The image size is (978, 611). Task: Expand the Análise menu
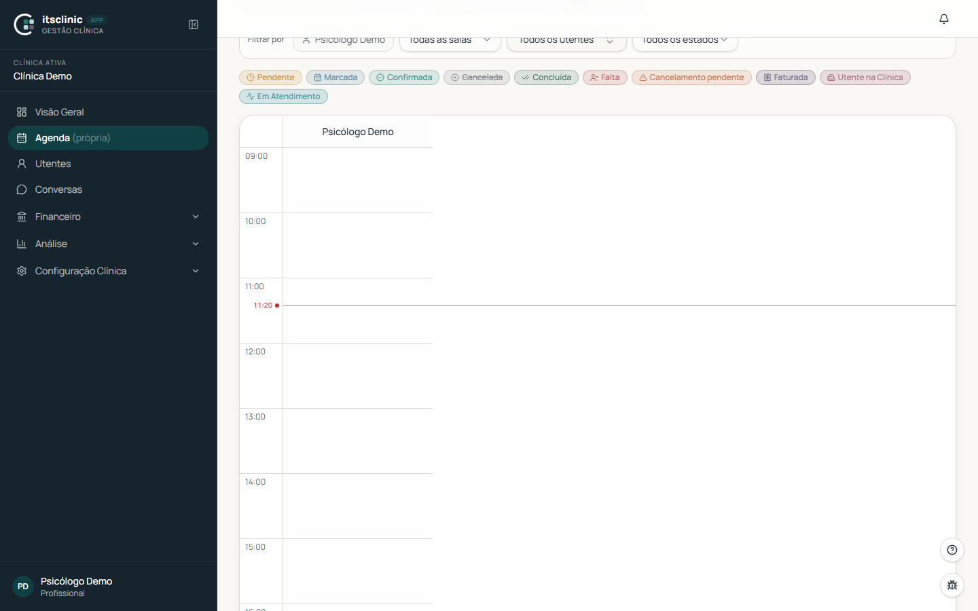point(109,244)
